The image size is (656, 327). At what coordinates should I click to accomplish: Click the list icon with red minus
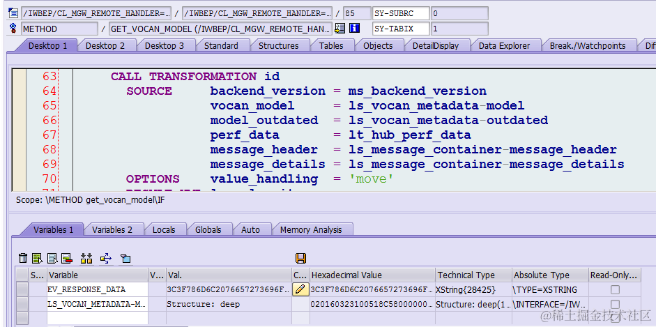click(66, 259)
